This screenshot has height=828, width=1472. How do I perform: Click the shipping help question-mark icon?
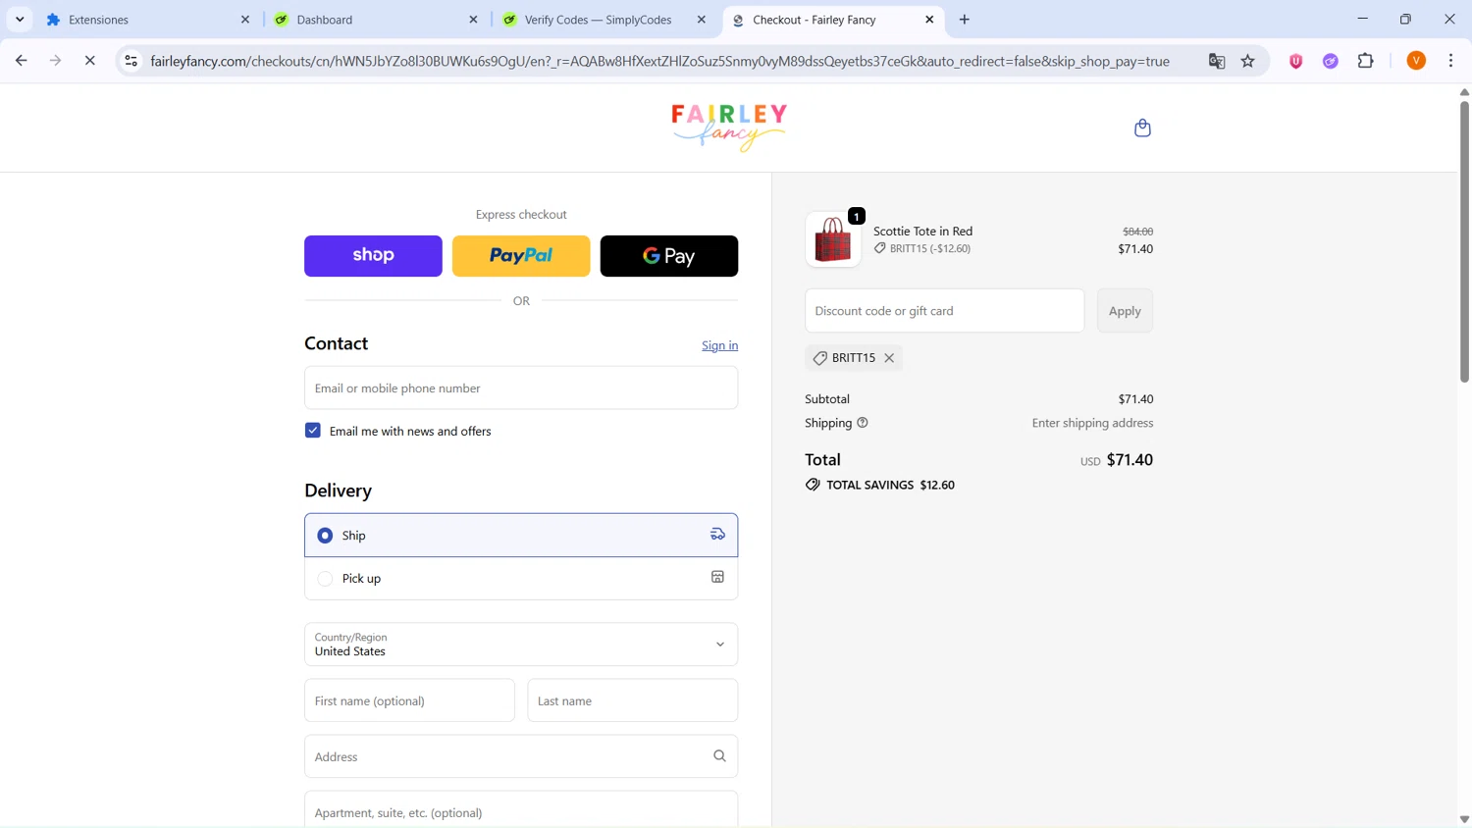point(863,423)
